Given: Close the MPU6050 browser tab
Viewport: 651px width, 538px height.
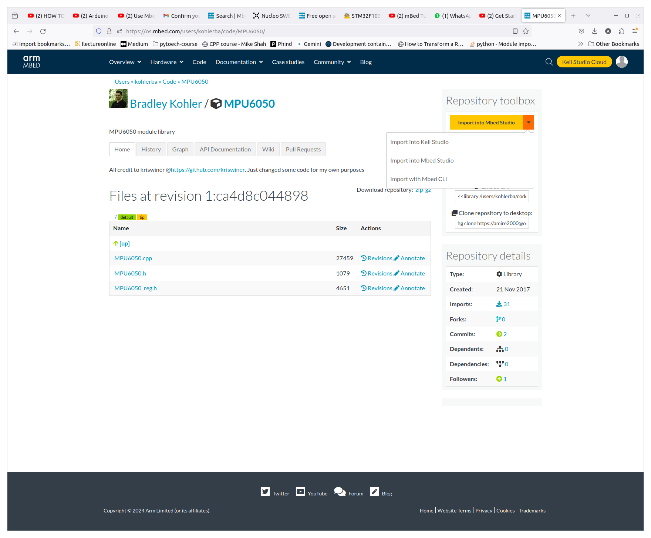Looking at the screenshot, I should (559, 16).
